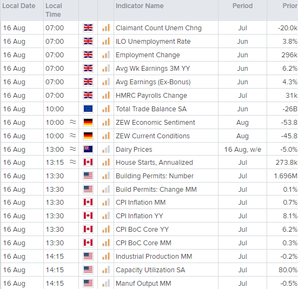
Task: Open the CPI Inflation YY indicator
Action: tap(140, 216)
